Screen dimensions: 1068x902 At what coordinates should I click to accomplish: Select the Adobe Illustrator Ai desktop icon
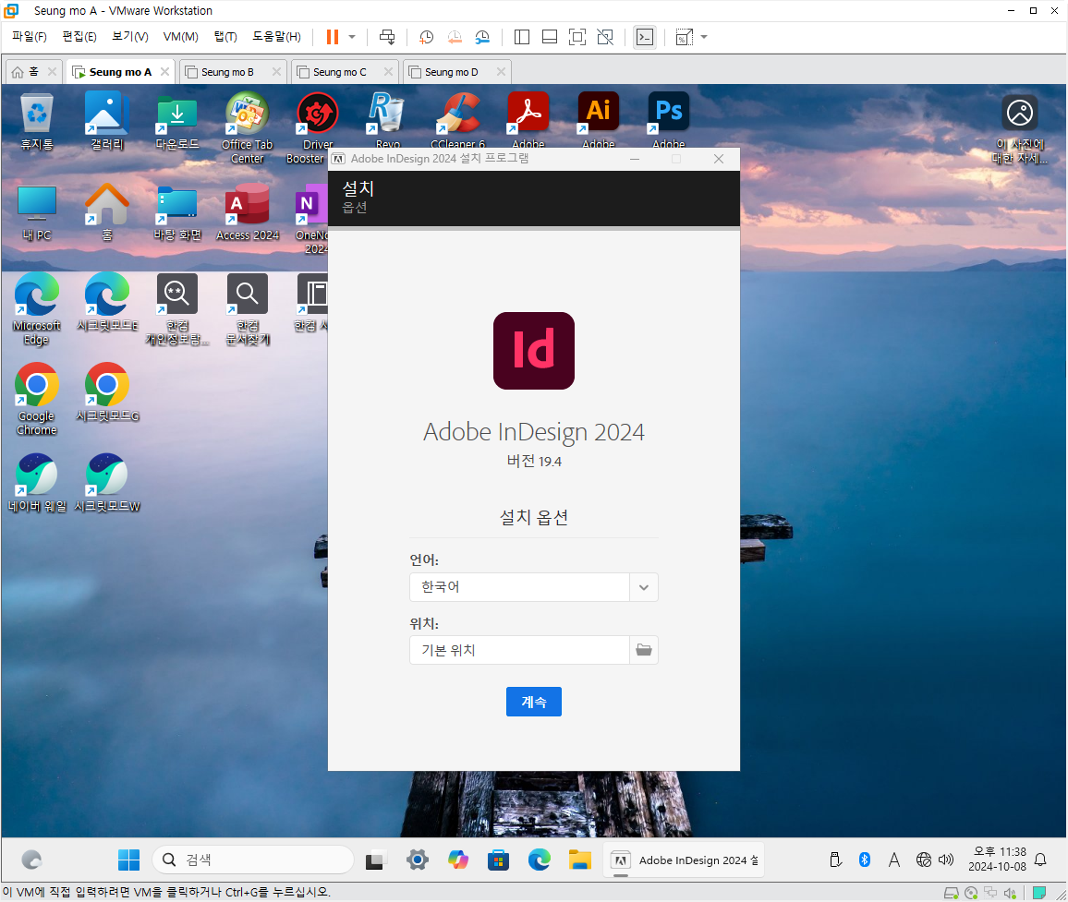pos(598,121)
